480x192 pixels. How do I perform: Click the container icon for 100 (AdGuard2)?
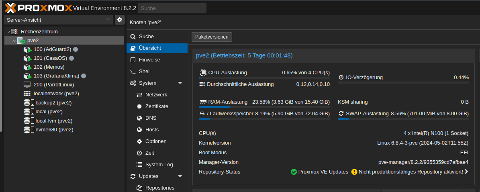coord(28,49)
